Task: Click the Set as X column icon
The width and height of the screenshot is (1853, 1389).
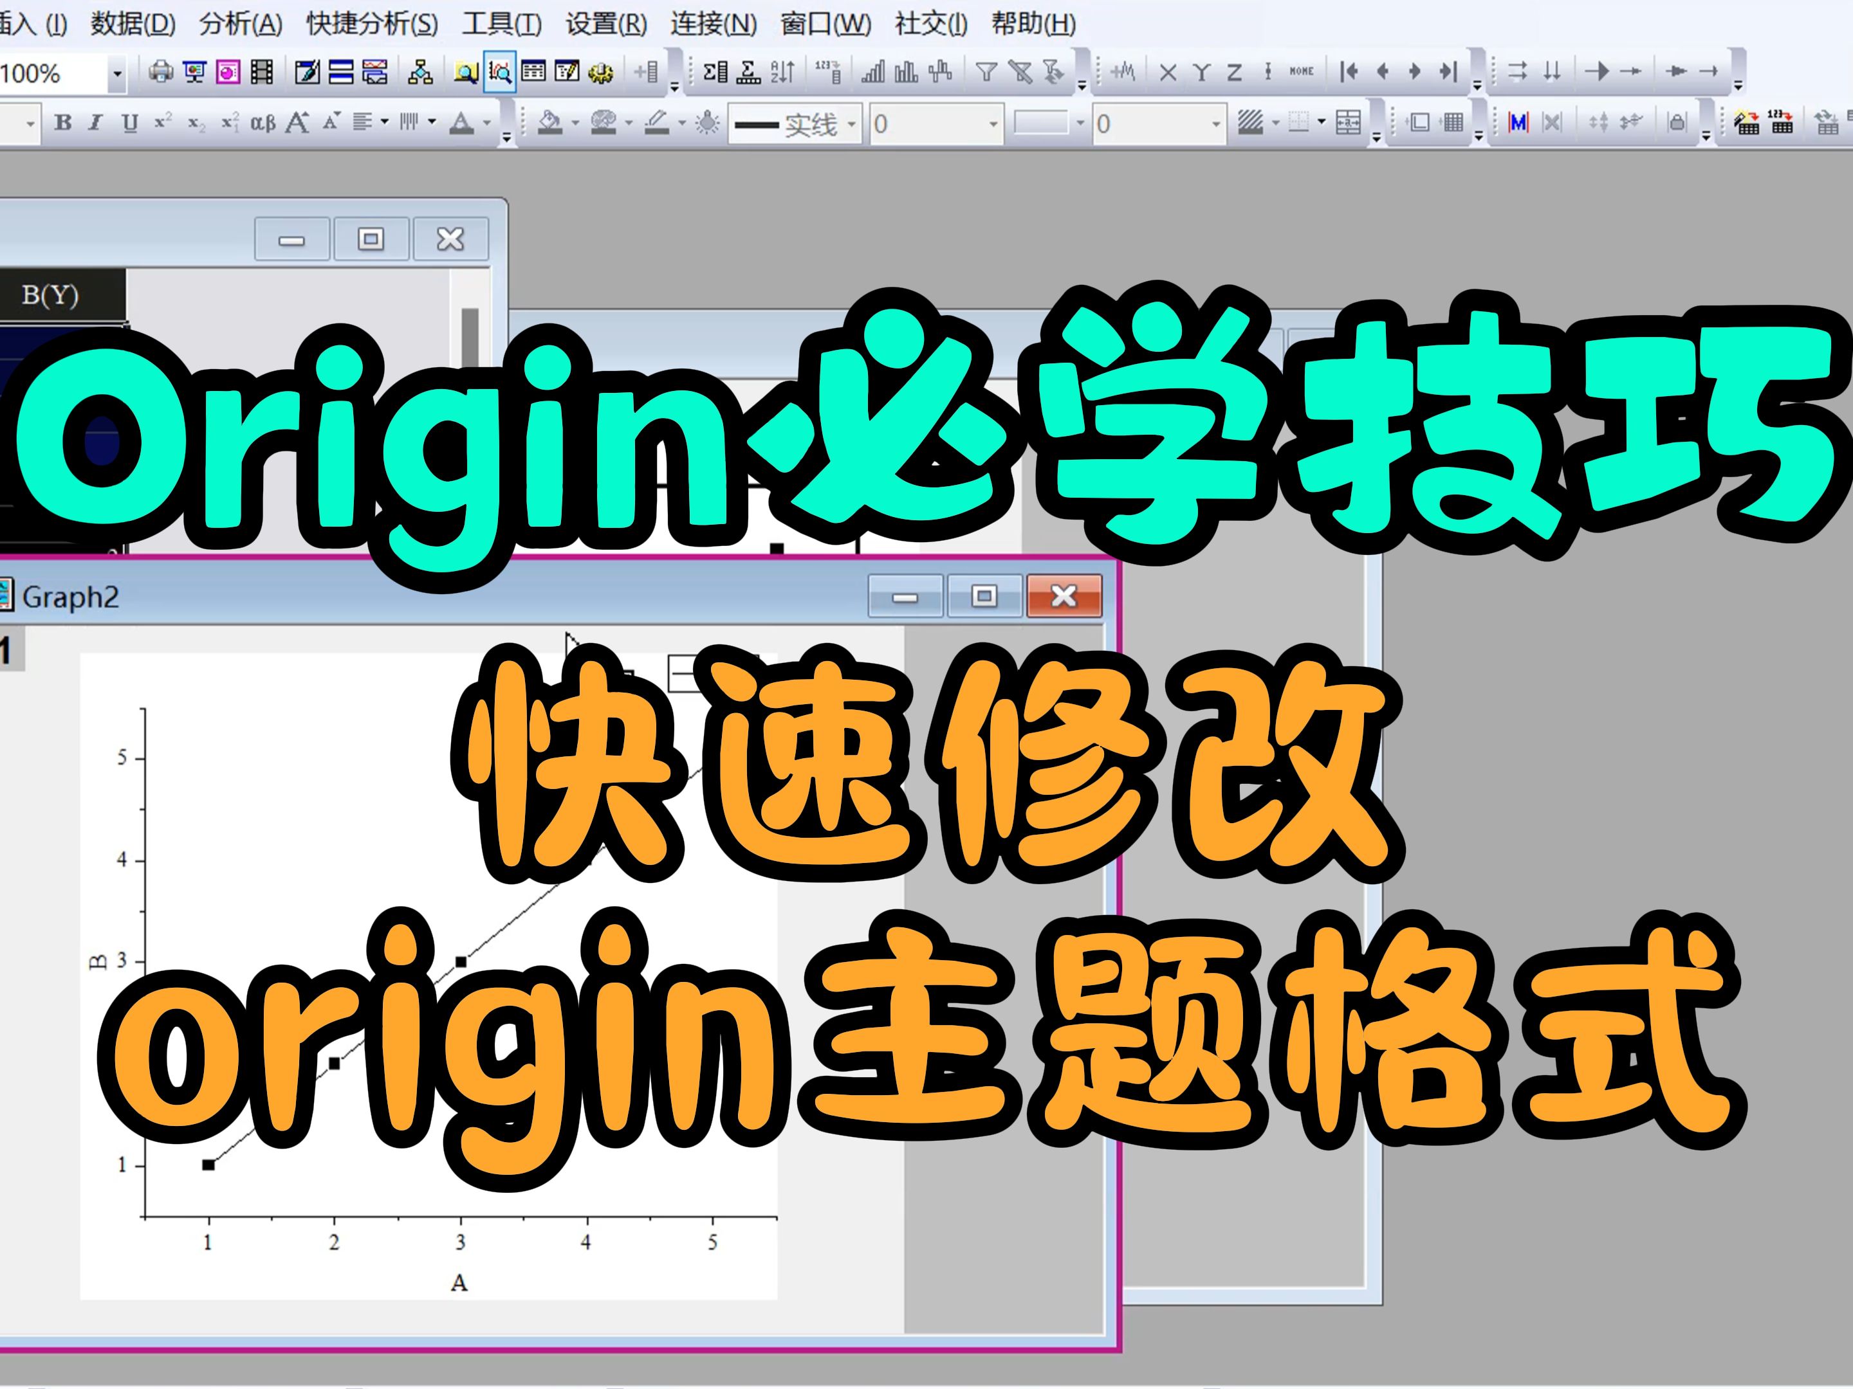Action: (1168, 72)
